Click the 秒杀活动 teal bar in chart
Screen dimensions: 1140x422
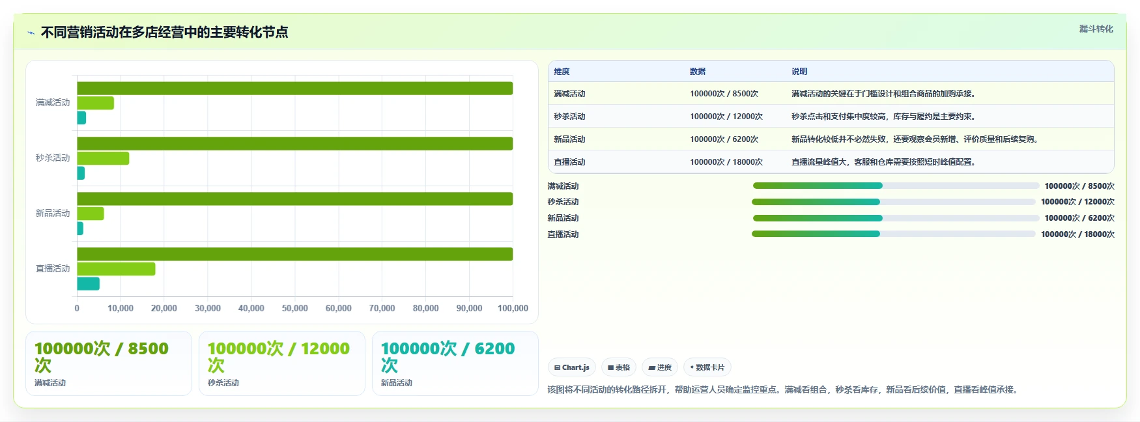point(81,173)
